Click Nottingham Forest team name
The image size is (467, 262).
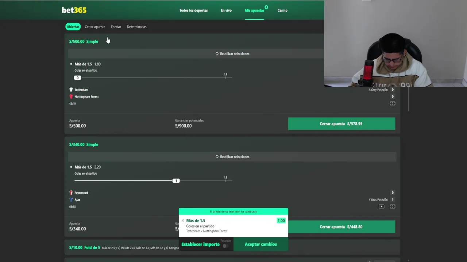[x=86, y=96]
